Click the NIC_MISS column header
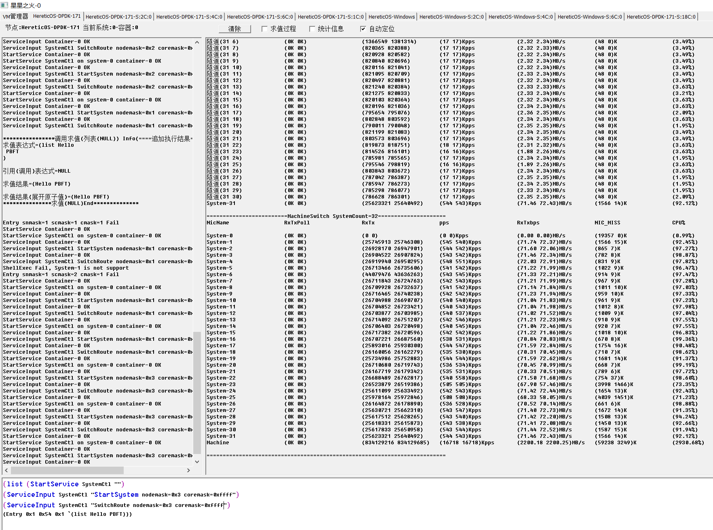The image size is (713, 530). click(x=608, y=223)
